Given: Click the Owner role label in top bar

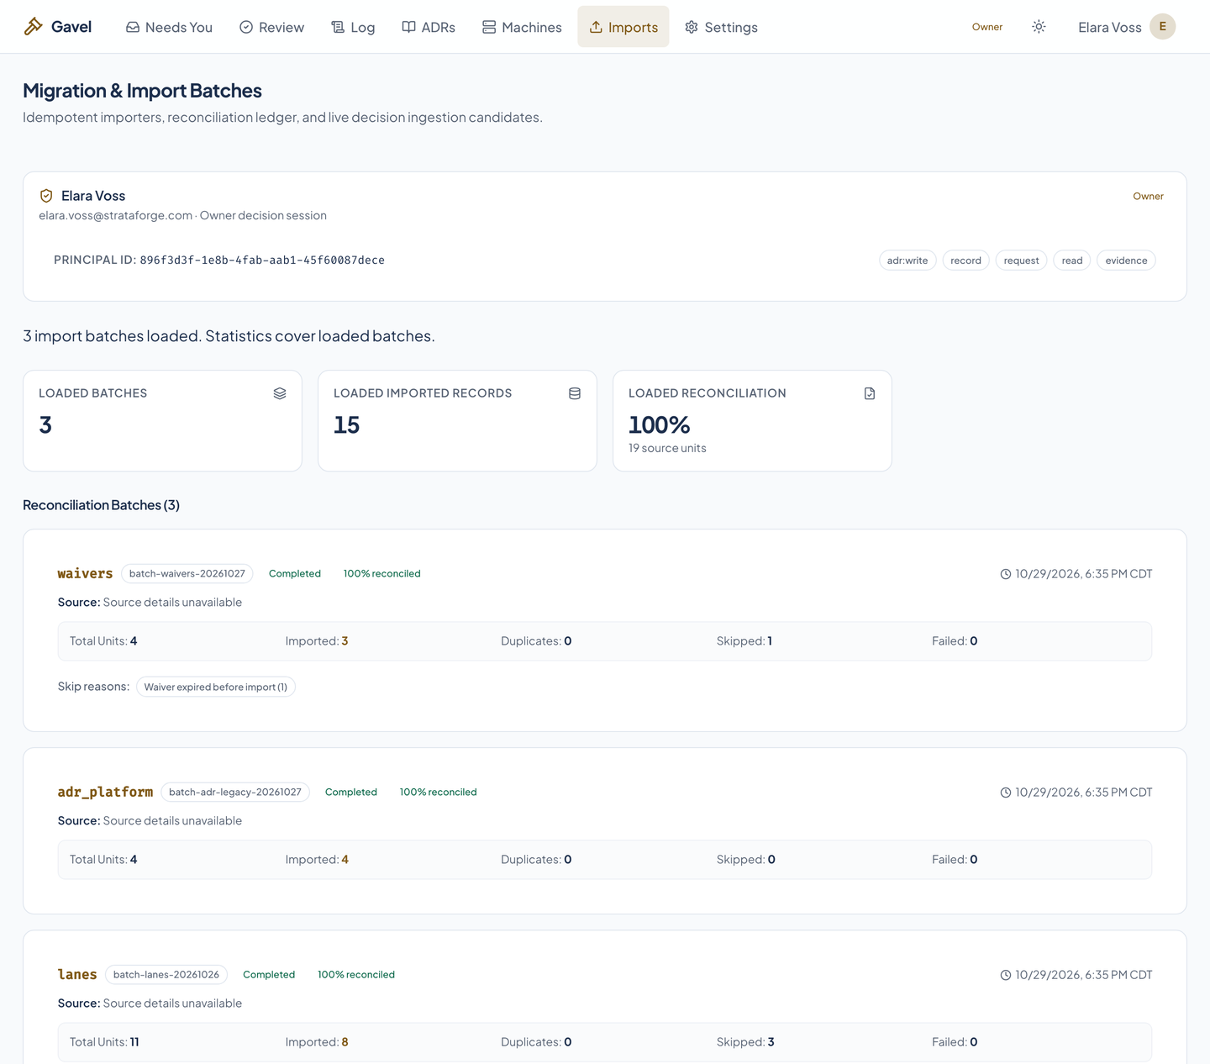Looking at the screenshot, I should point(987,27).
